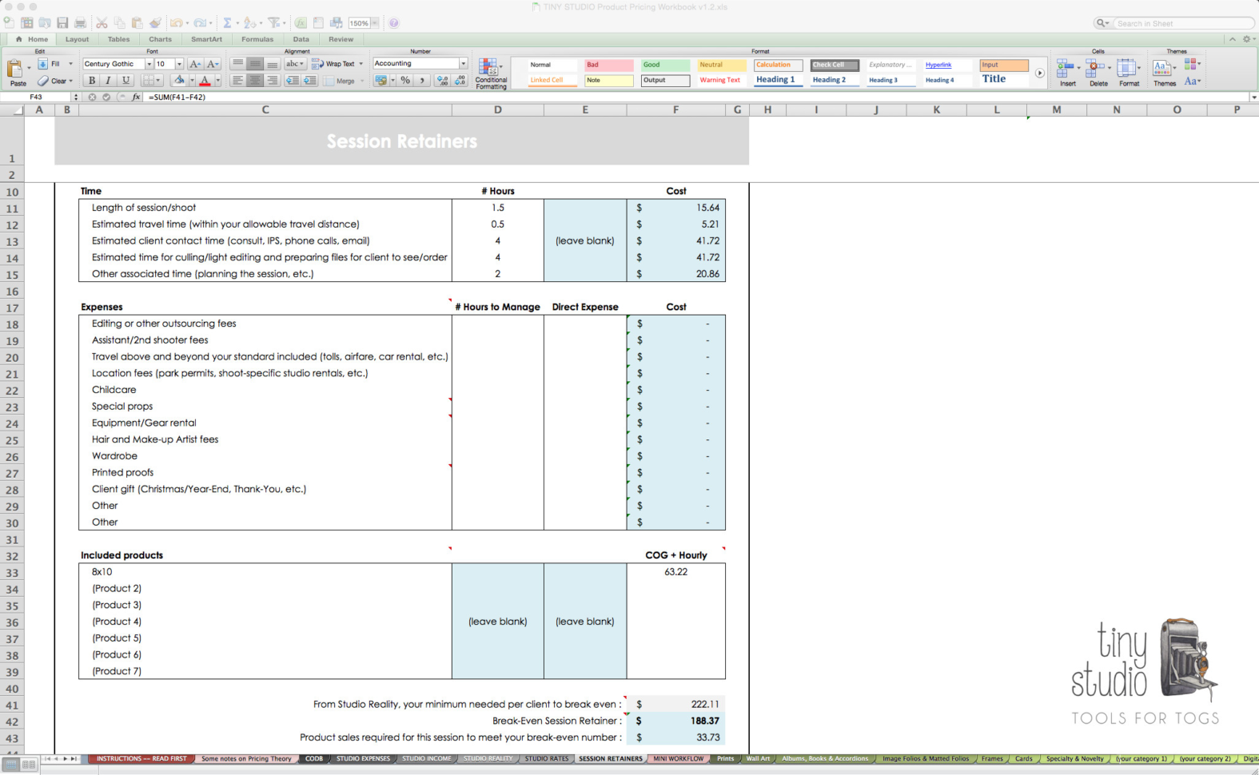
Task: Toggle center horizontal alignment
Action: point(255,81)
